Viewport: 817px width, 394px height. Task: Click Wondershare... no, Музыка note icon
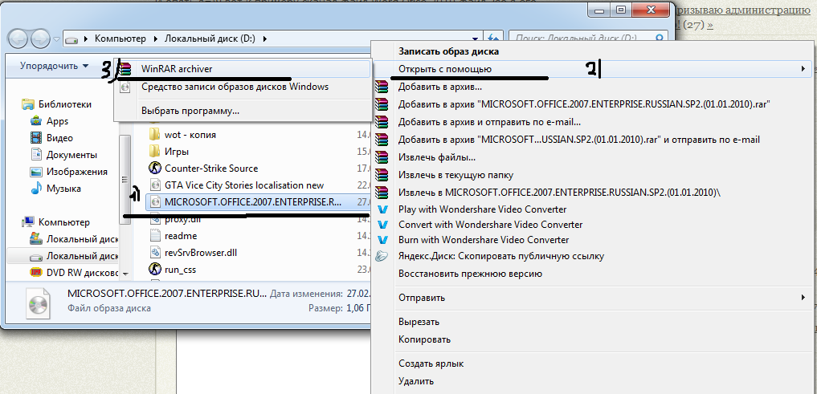(x=35, y=189)
